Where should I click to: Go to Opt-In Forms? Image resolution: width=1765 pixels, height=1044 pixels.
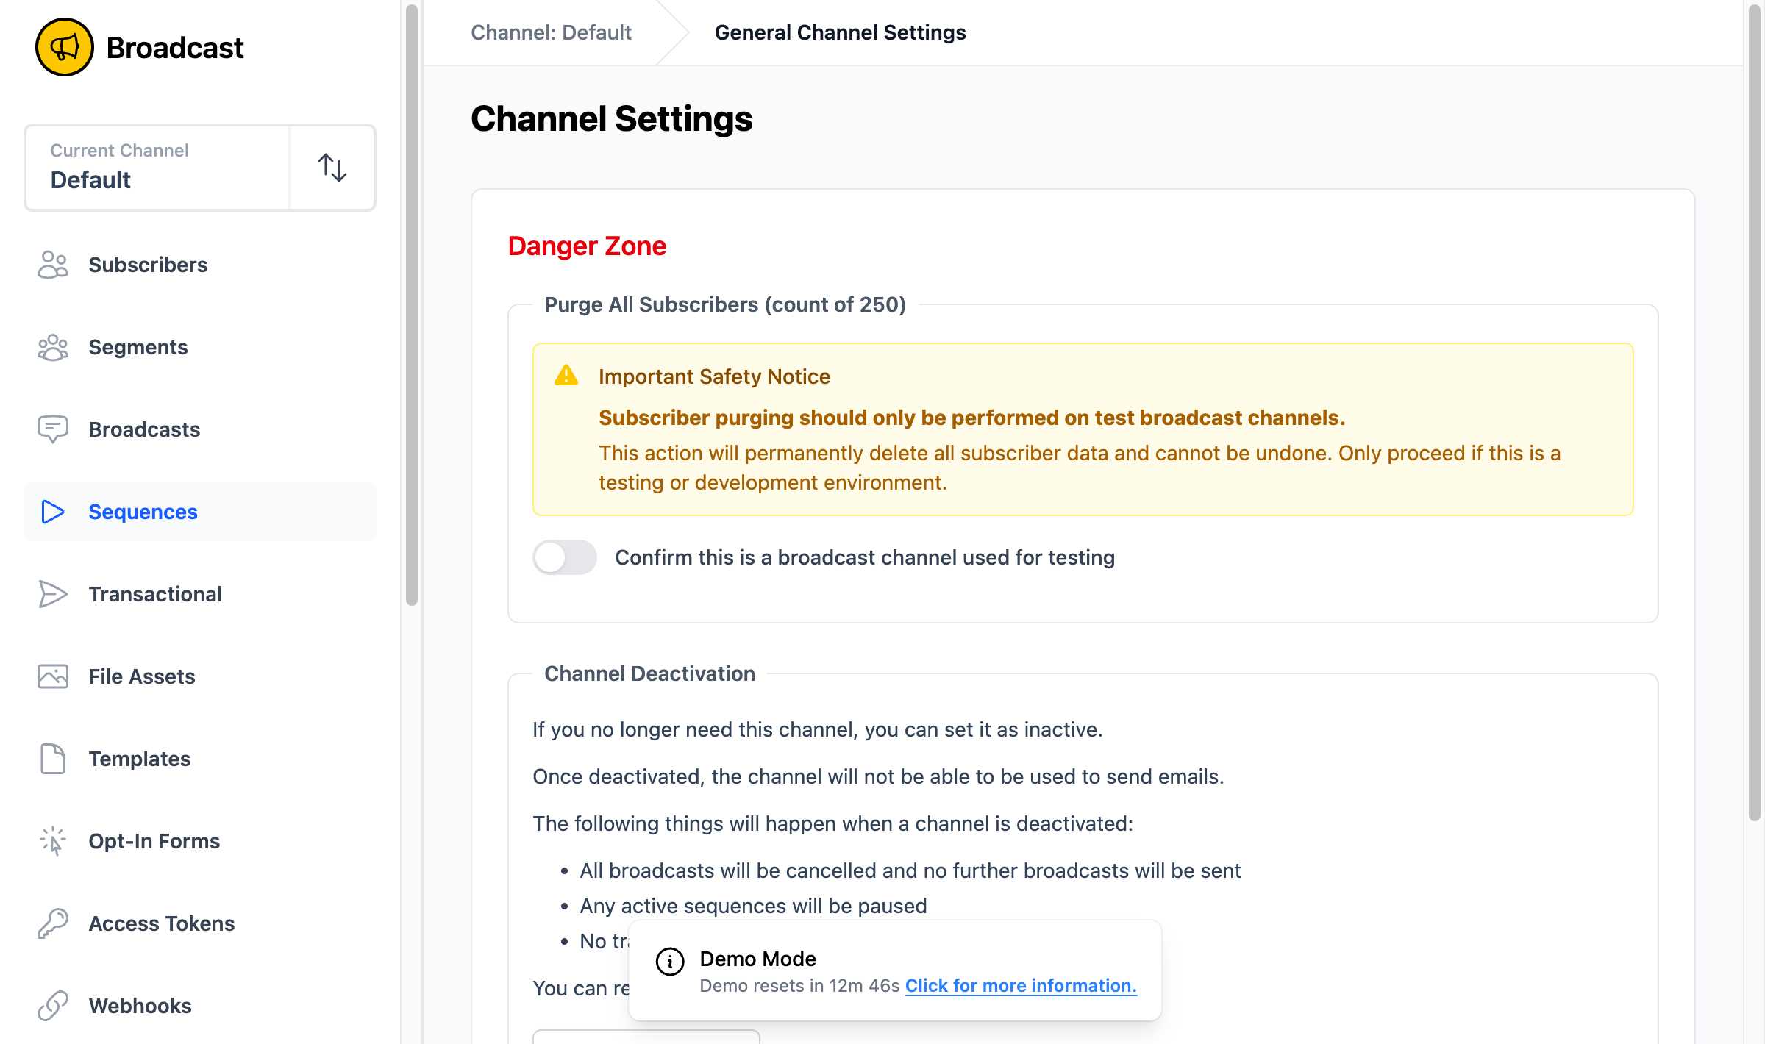(200, 841)
